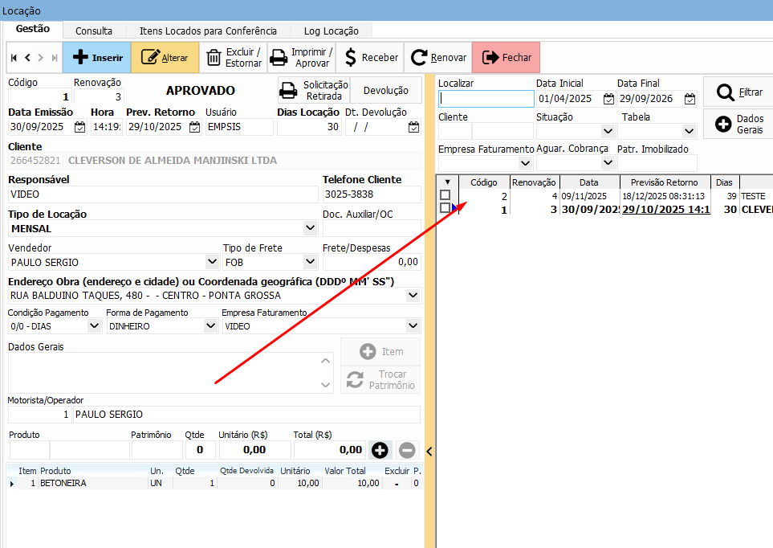Click the Fechar exit button
The width and height of the screenshot is (773, 548).
pos(507,58)
